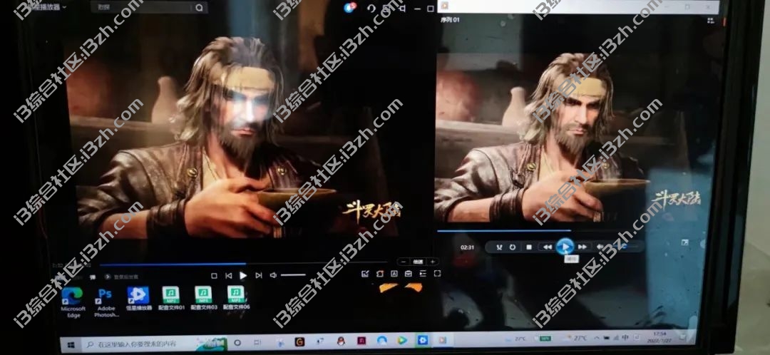This screenshot has height=355, width=770.
Task: Fast-forward in the right player
Action: click(582, 247)
